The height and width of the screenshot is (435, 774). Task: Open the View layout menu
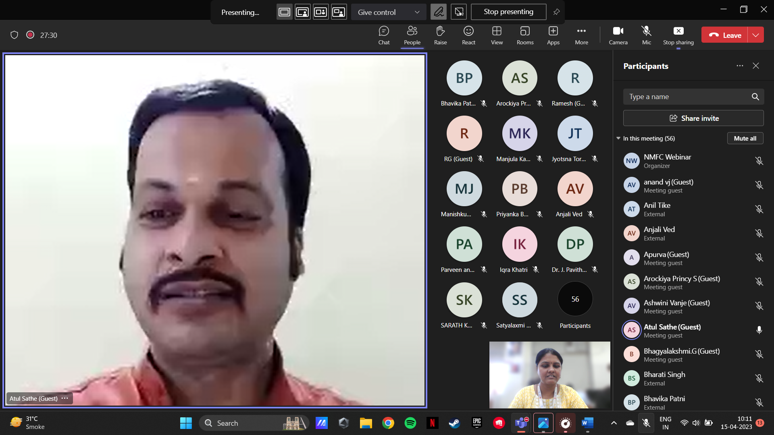click(497, 35)
